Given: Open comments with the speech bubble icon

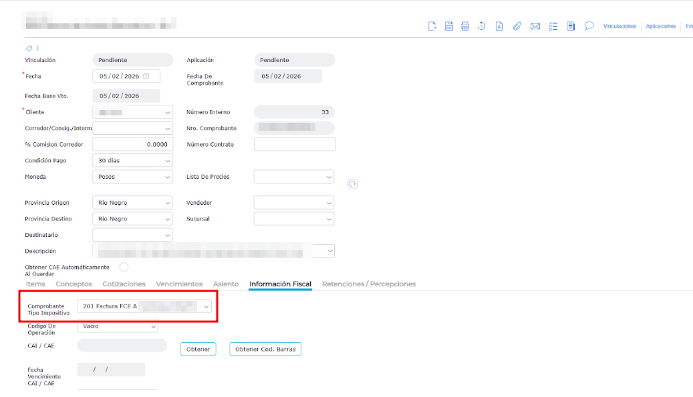Looking at the screenshot, I should tap(589, 26).
